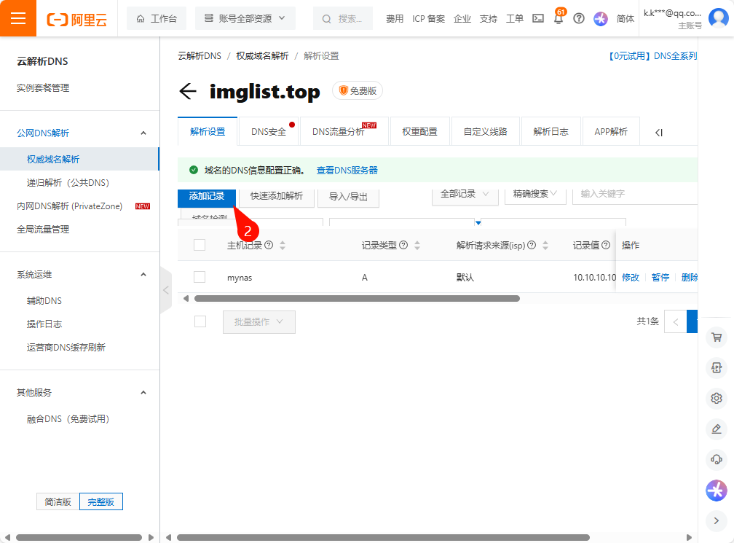The height and width of the screenshot is (543, 734).
Task: Open the 精确搜索 dropdown
Action: coord(535,195)
